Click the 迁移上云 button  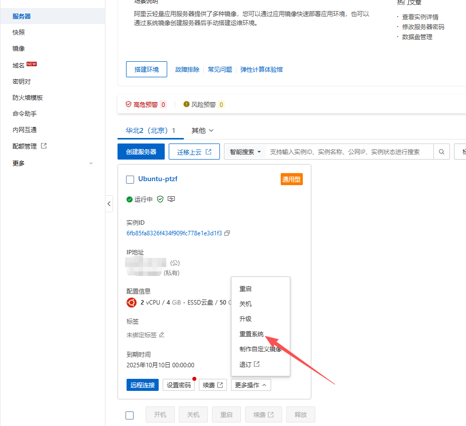[x=194, y=152]
